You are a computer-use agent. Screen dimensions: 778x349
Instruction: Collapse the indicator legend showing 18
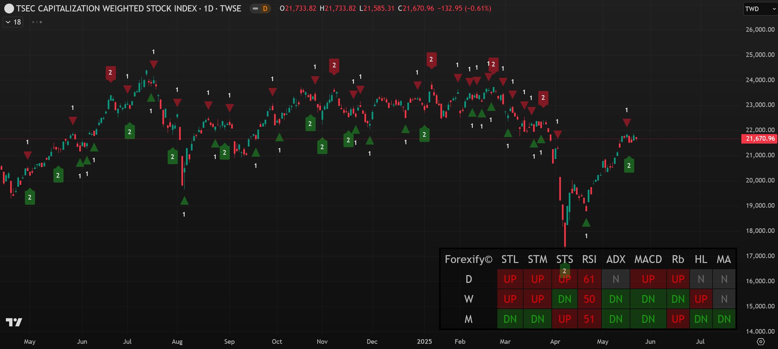(x=13, y=22)
